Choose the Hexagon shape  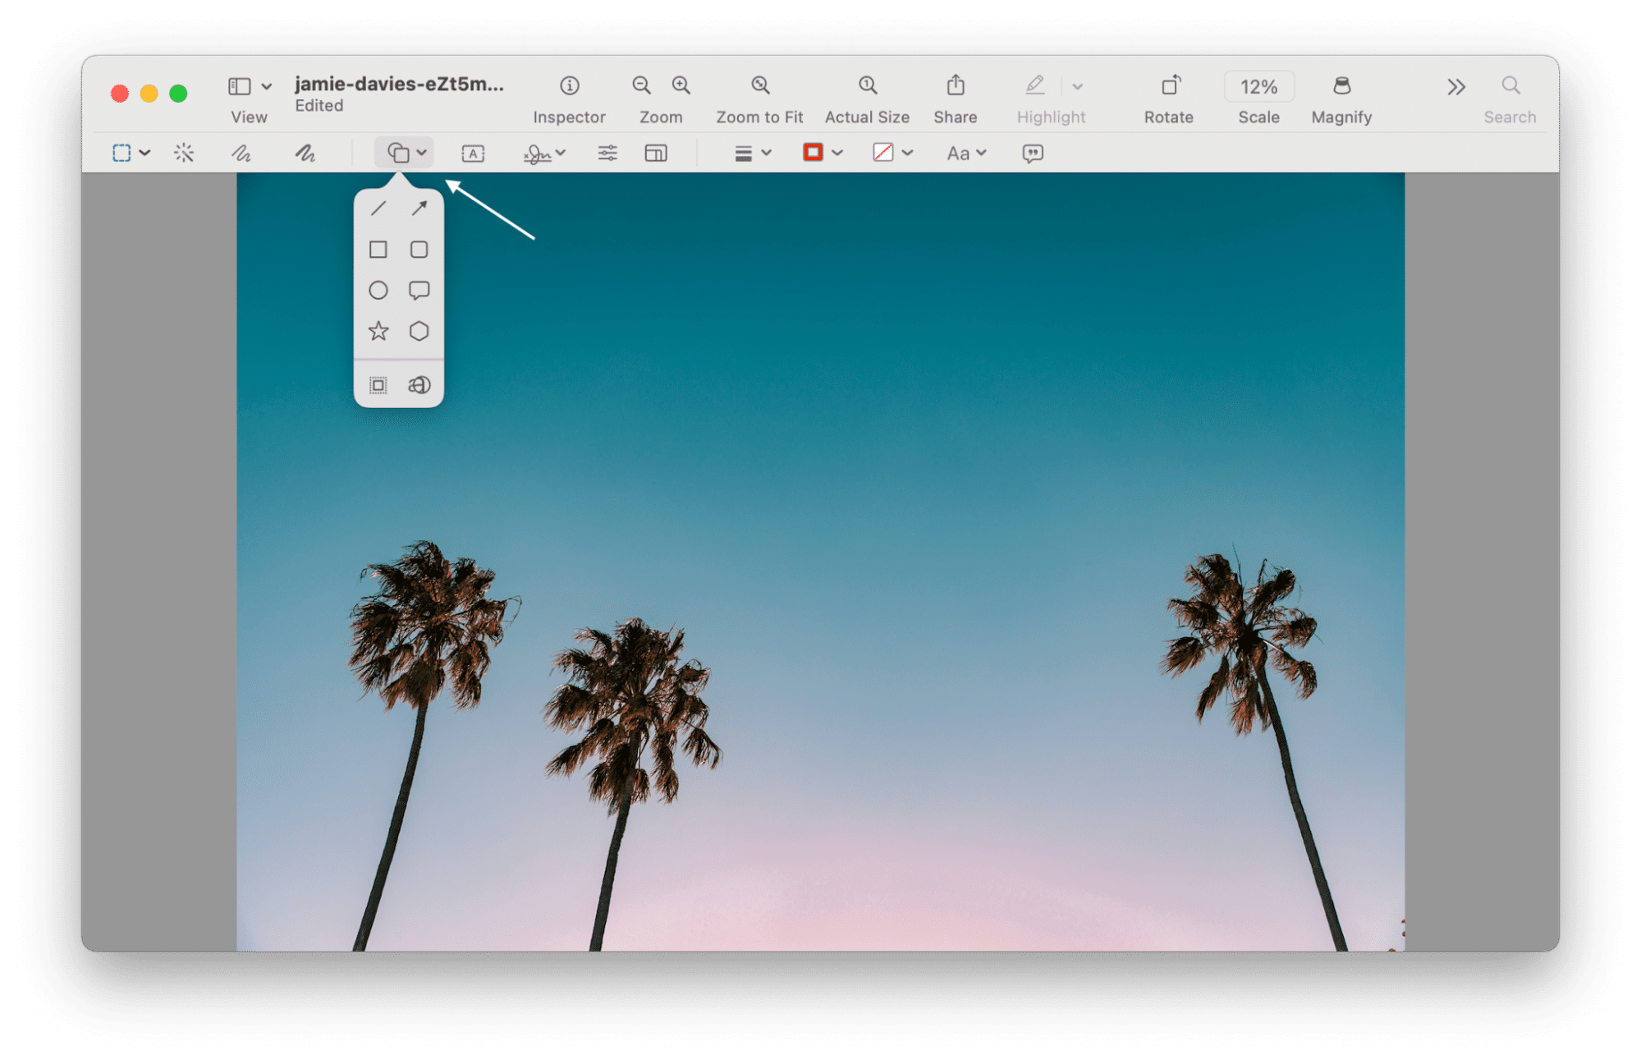(x=419, y=331)
